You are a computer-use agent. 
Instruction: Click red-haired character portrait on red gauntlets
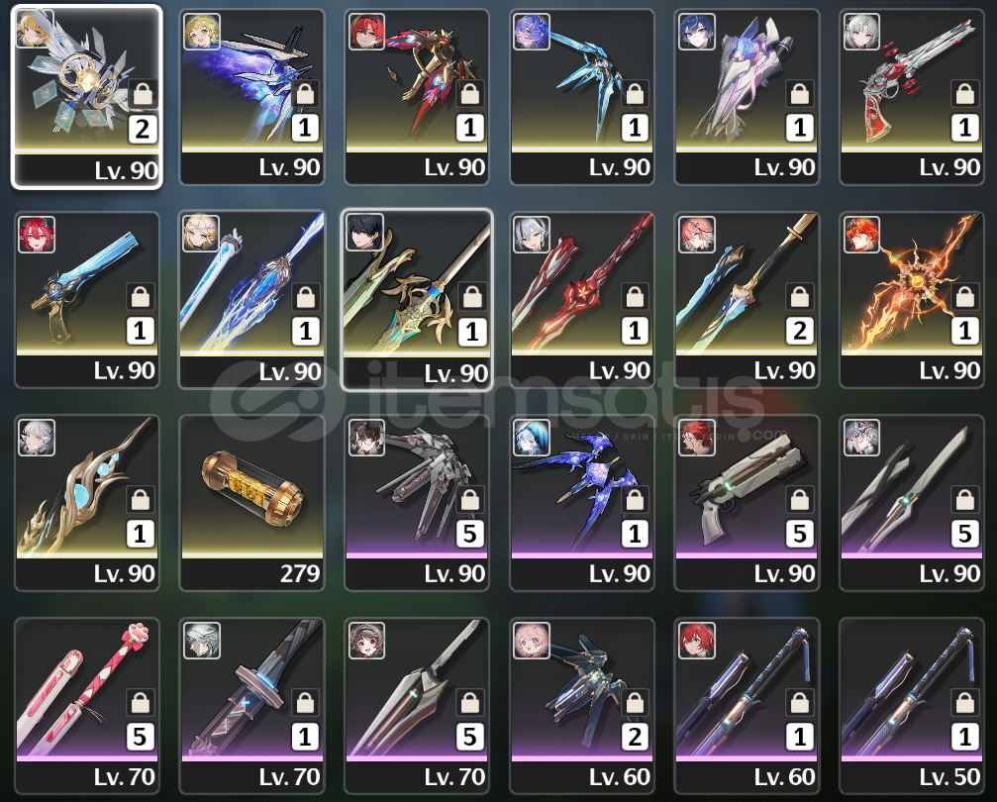(x=367, y=31)
